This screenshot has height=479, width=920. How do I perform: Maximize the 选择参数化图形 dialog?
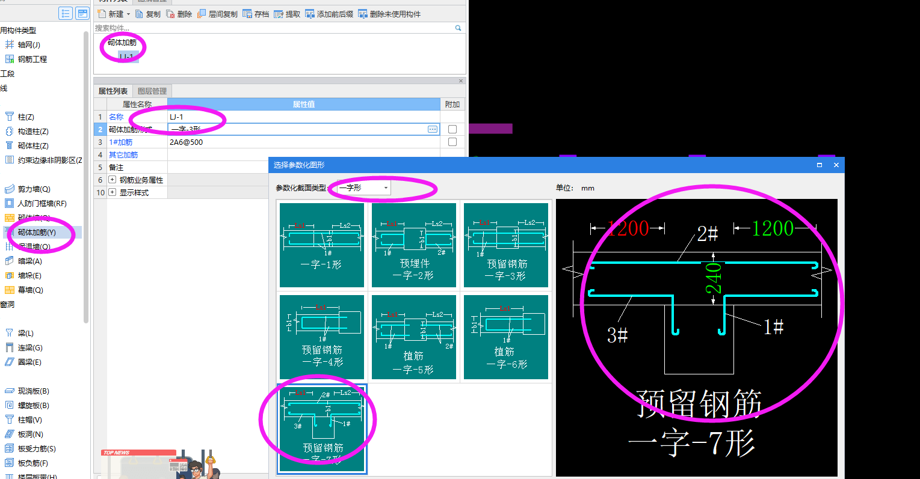[x=820, y=165]
